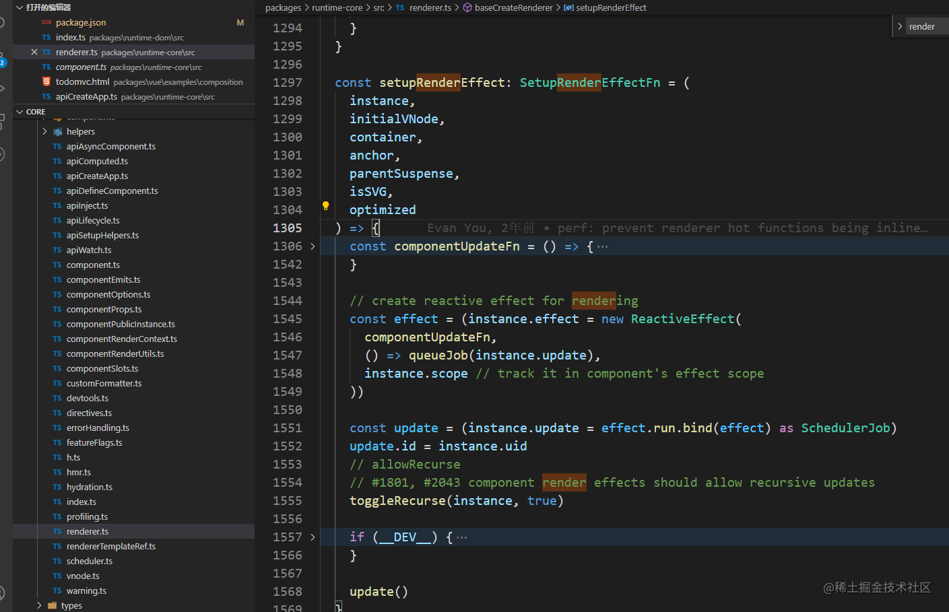The image size is (949, 612).
Task: Click the TS icon beside index.ts in open editors
Action: click(46, 38)
